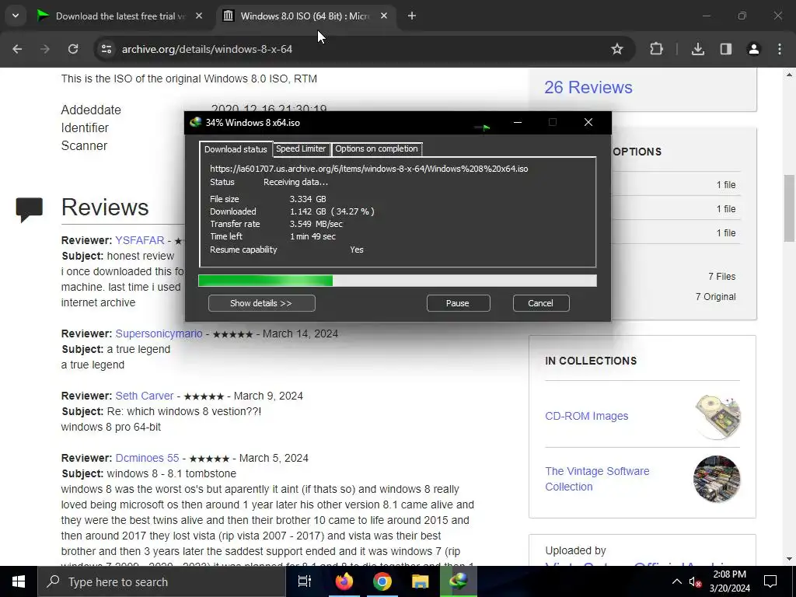Click the Chrome forward arrow
Image resolution: width=796 pixels, height=597 pixels.
(x=45, y=49)
